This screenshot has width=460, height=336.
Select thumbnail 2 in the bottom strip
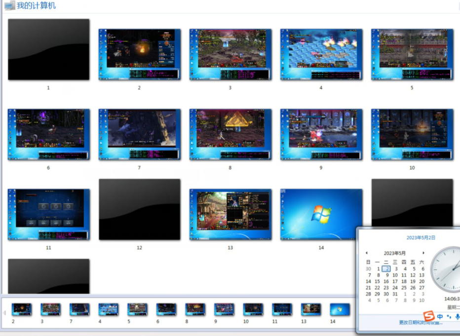point(21,309)
